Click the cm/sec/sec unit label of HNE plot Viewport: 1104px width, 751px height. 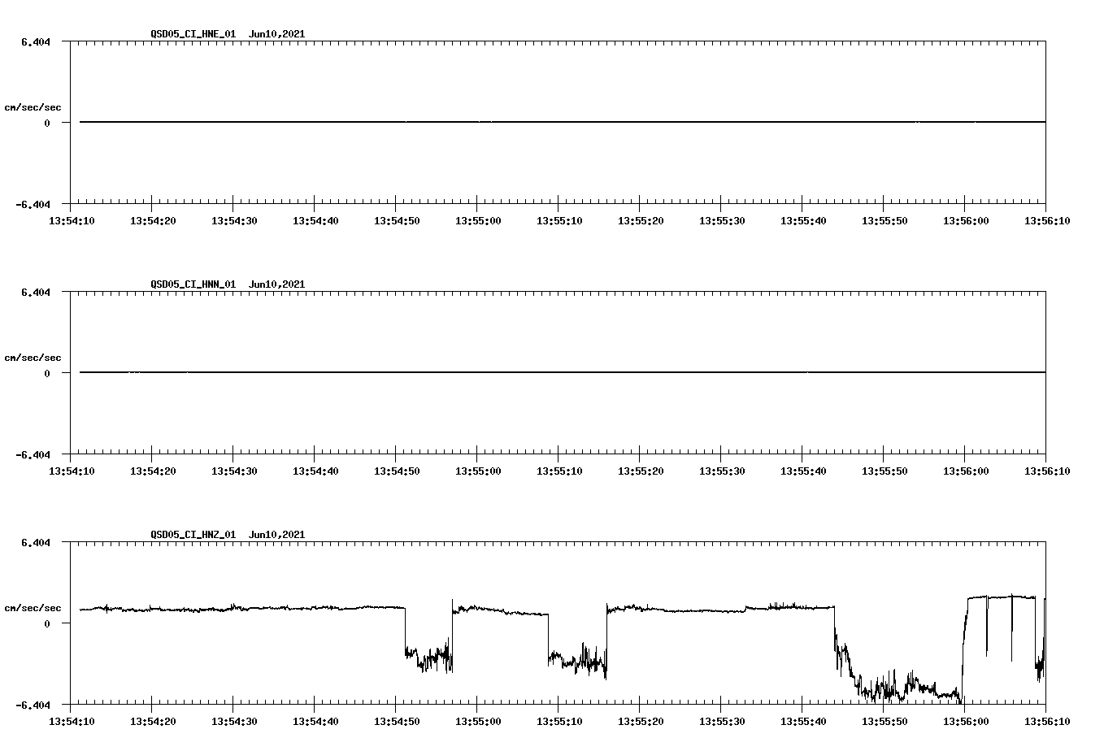[33, 107]
